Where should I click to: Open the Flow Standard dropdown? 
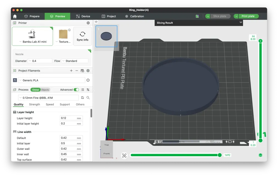pyautogui.click(x=75, y=61)
